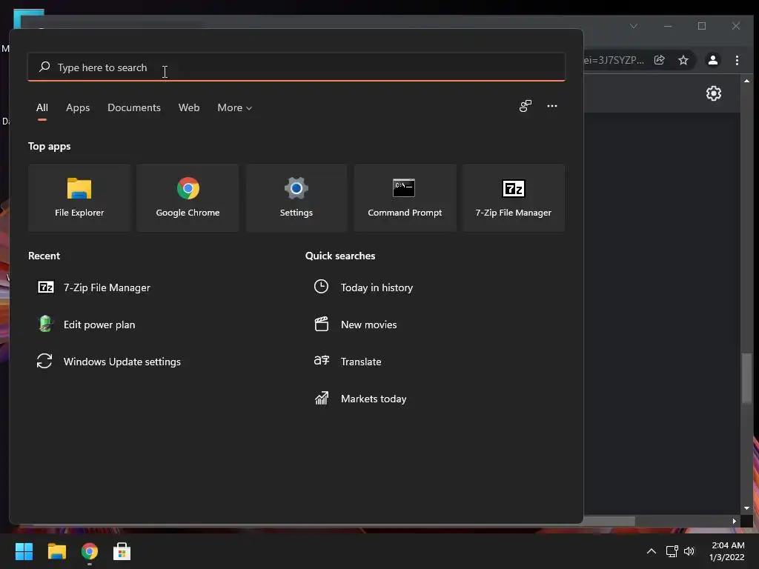This screenshot has height=569, width=759.
Task: Open Microsoft Store from the taskbar
Action: [122, 551]
